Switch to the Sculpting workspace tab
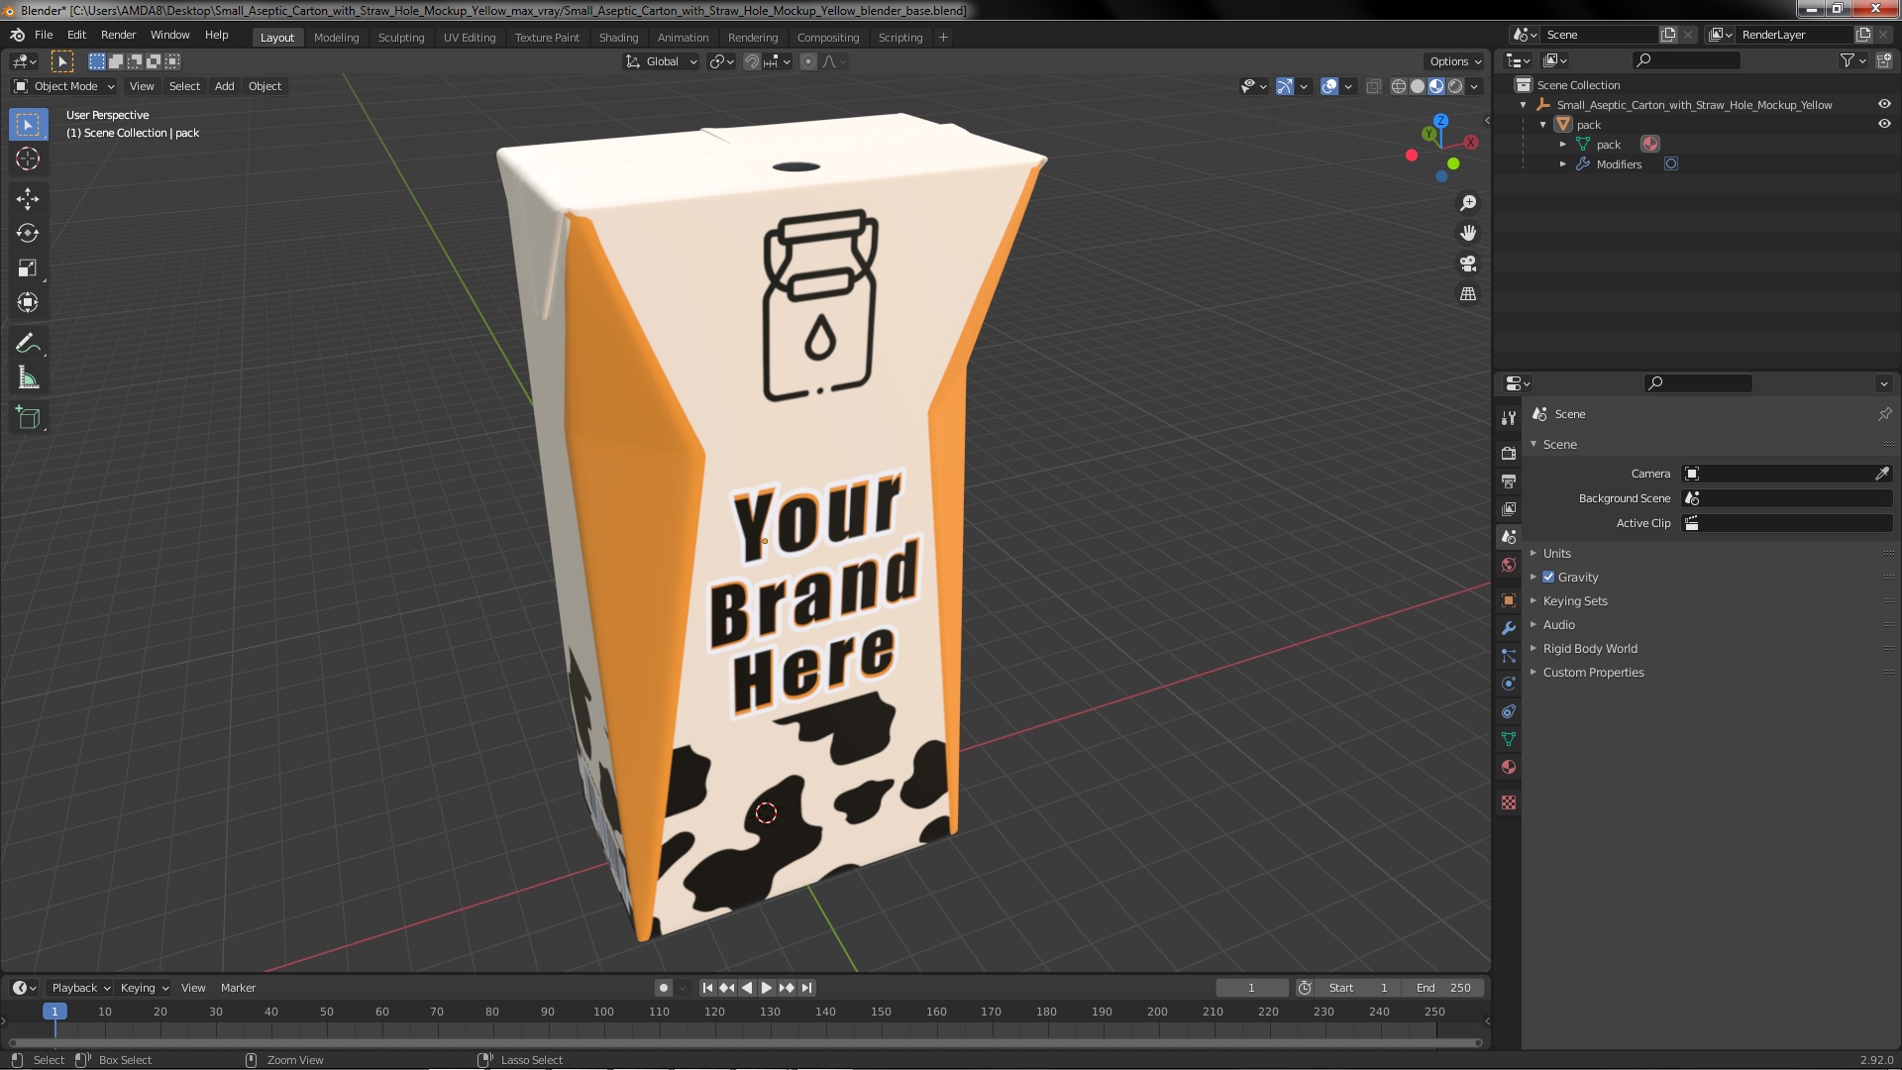The image size is (1902, 1070). (401, 38)
